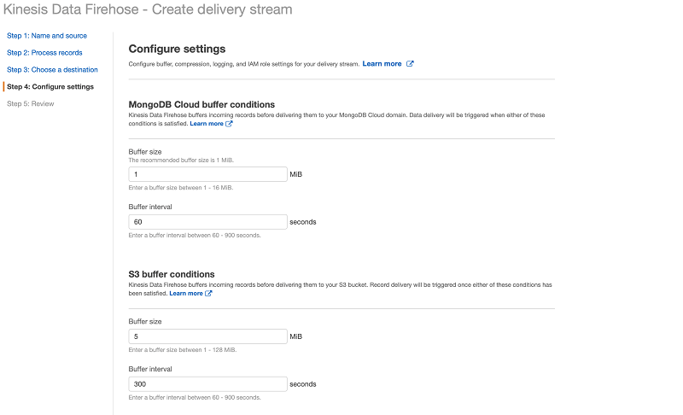Screen dimensions: 683x415
Task: Click MongoDB Cloud buffer conditions heading
Action: pos(201,104)
